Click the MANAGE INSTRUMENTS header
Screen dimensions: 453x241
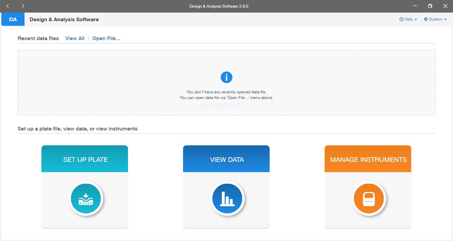[x=368, y=159]
